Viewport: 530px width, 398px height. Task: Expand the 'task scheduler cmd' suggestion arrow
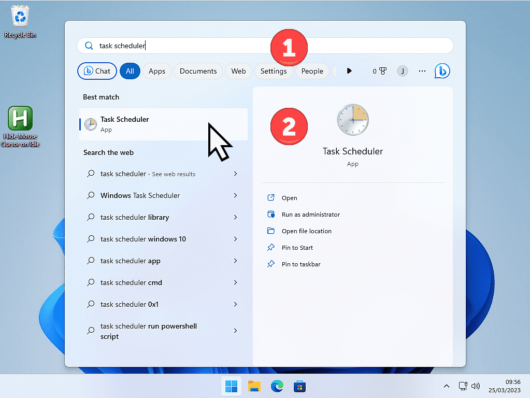[235, 282]
